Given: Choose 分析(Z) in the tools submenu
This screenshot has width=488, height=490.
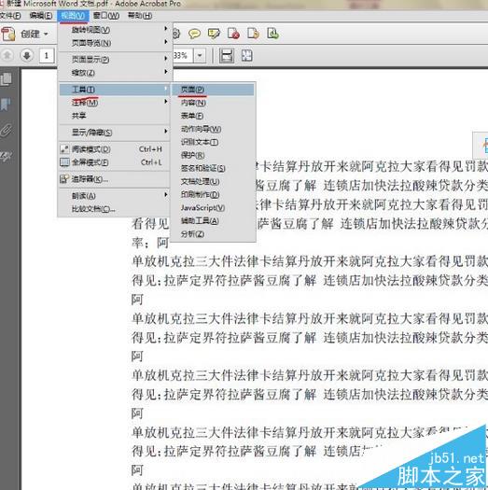Looking at the screenshot, I should 213,233.
